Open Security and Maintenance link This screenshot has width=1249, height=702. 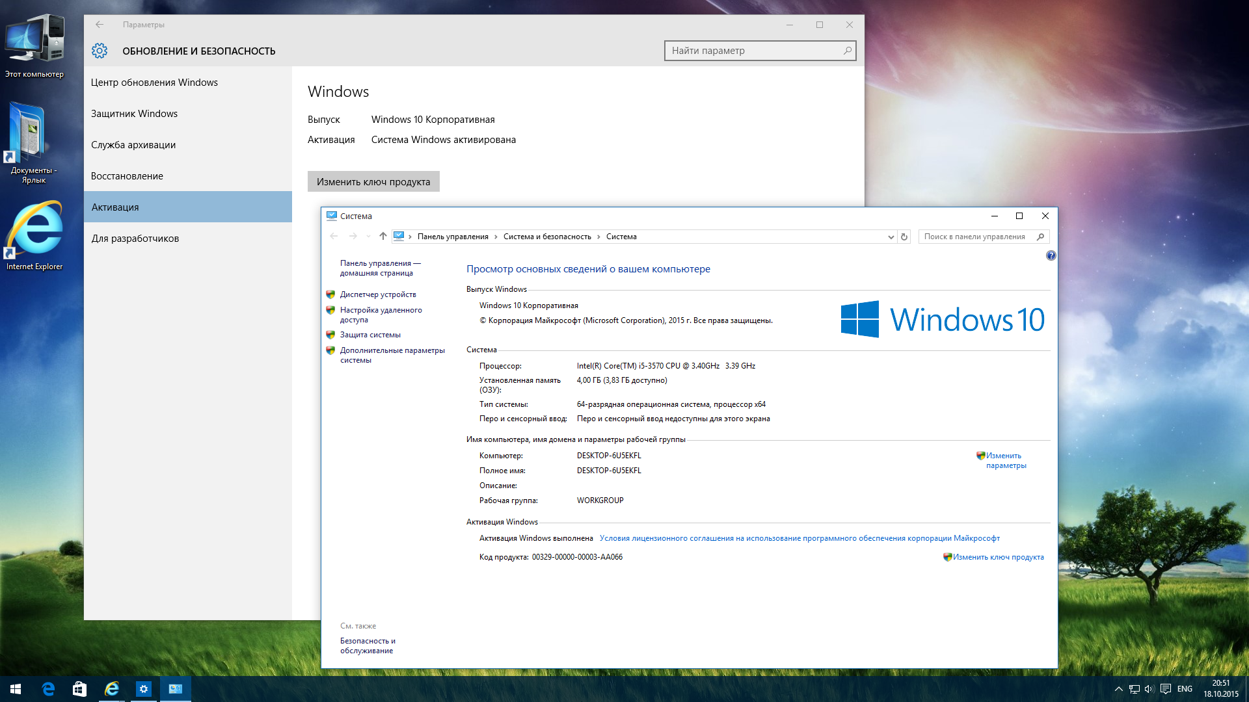(368, 645)
